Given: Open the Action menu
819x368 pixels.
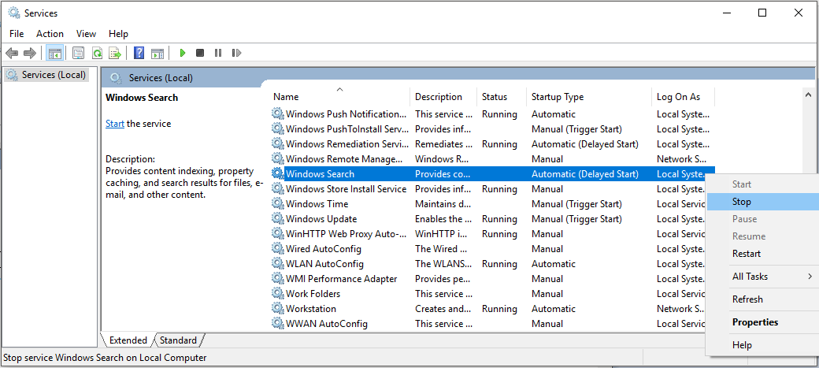Looking at the screenshot, I should 50,33.
